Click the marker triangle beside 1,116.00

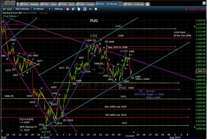[195, 27]
